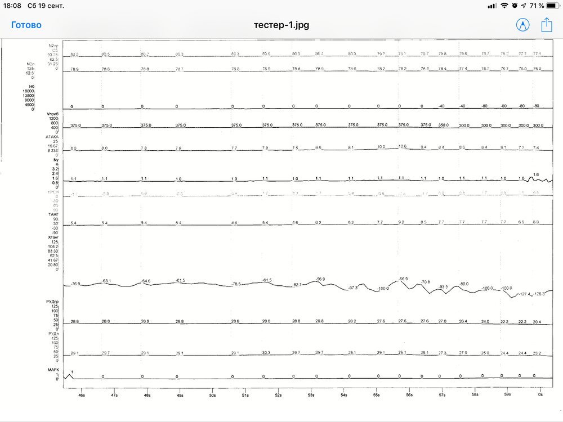The width and height of the screenshot is (563, 422).
Task: Tap the 52s time axis tick
Action: coord(278,395)
